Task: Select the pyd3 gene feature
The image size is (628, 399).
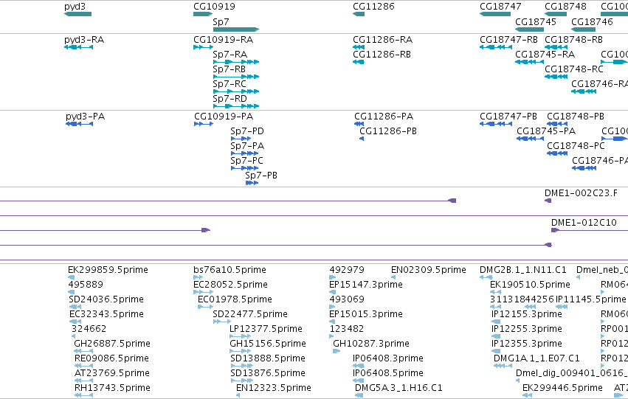Action: tap(77, 14)
